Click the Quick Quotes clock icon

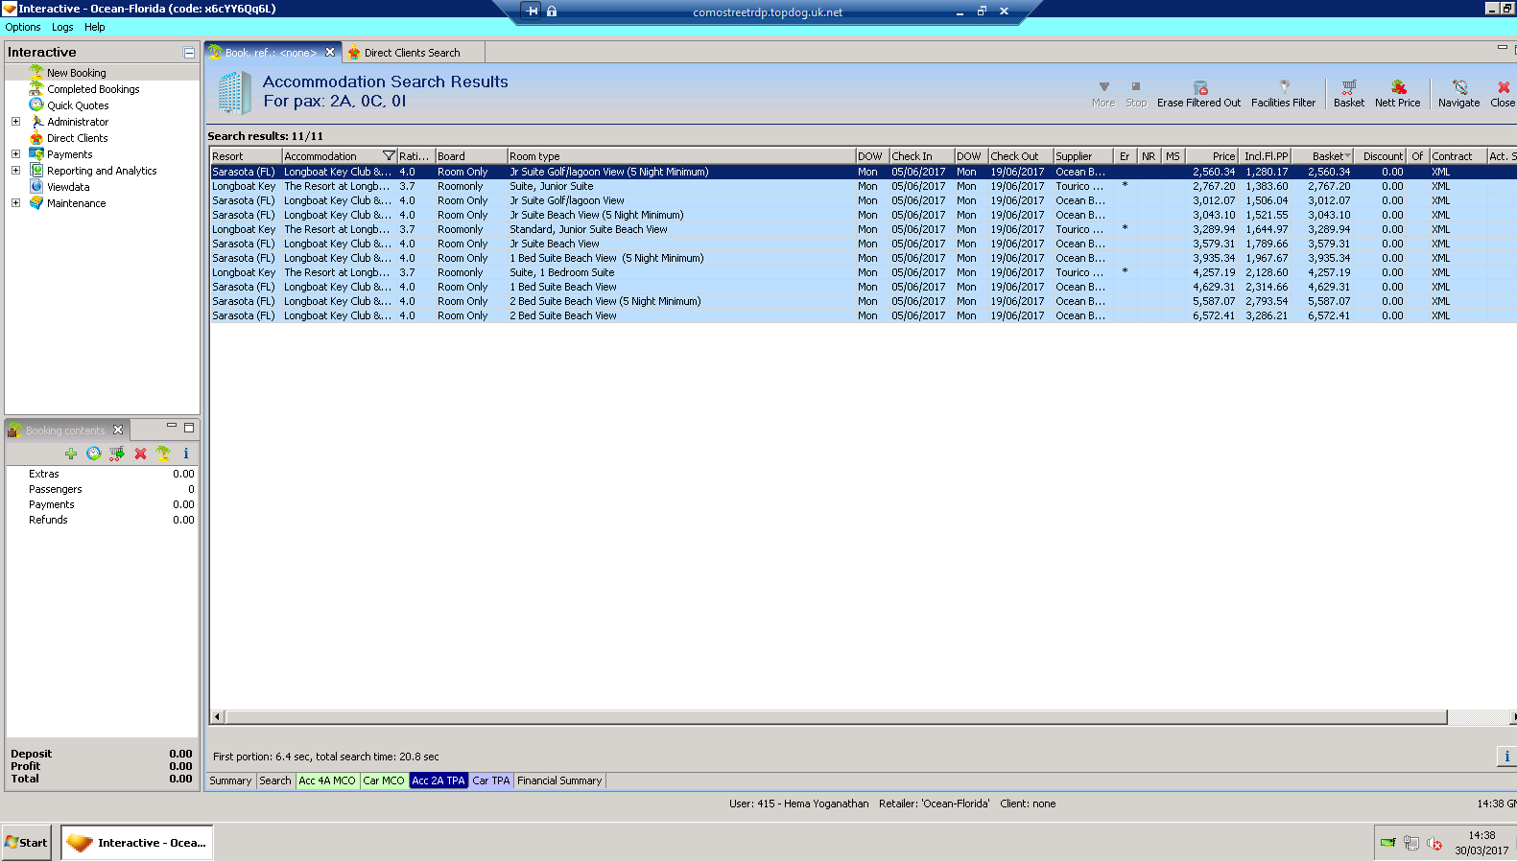click(36, 105)
